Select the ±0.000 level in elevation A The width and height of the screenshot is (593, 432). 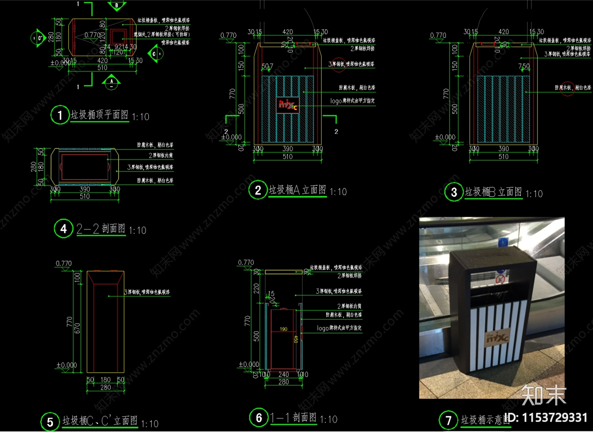coord(231,137)
